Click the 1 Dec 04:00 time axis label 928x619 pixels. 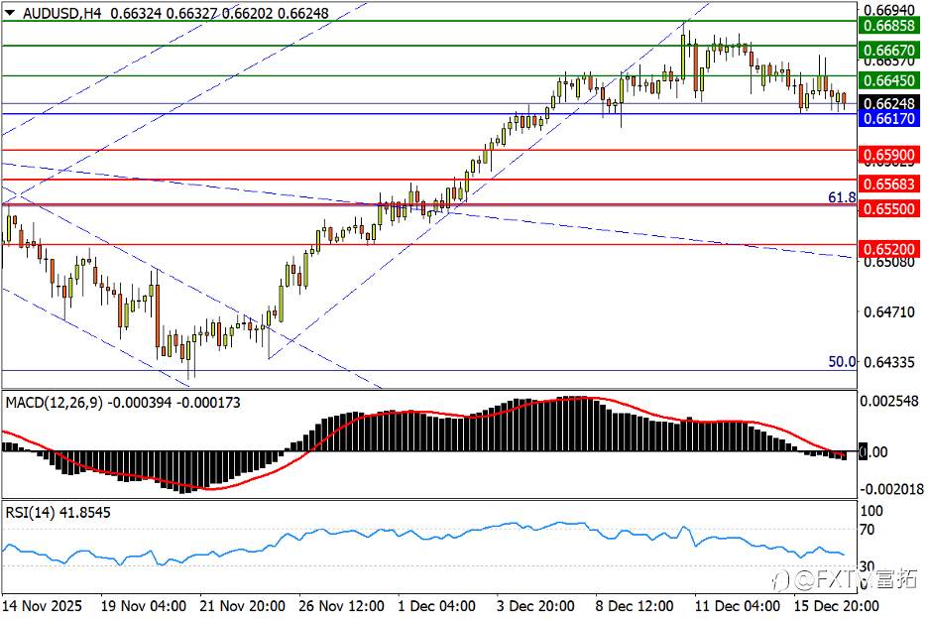tap(436, 606)
